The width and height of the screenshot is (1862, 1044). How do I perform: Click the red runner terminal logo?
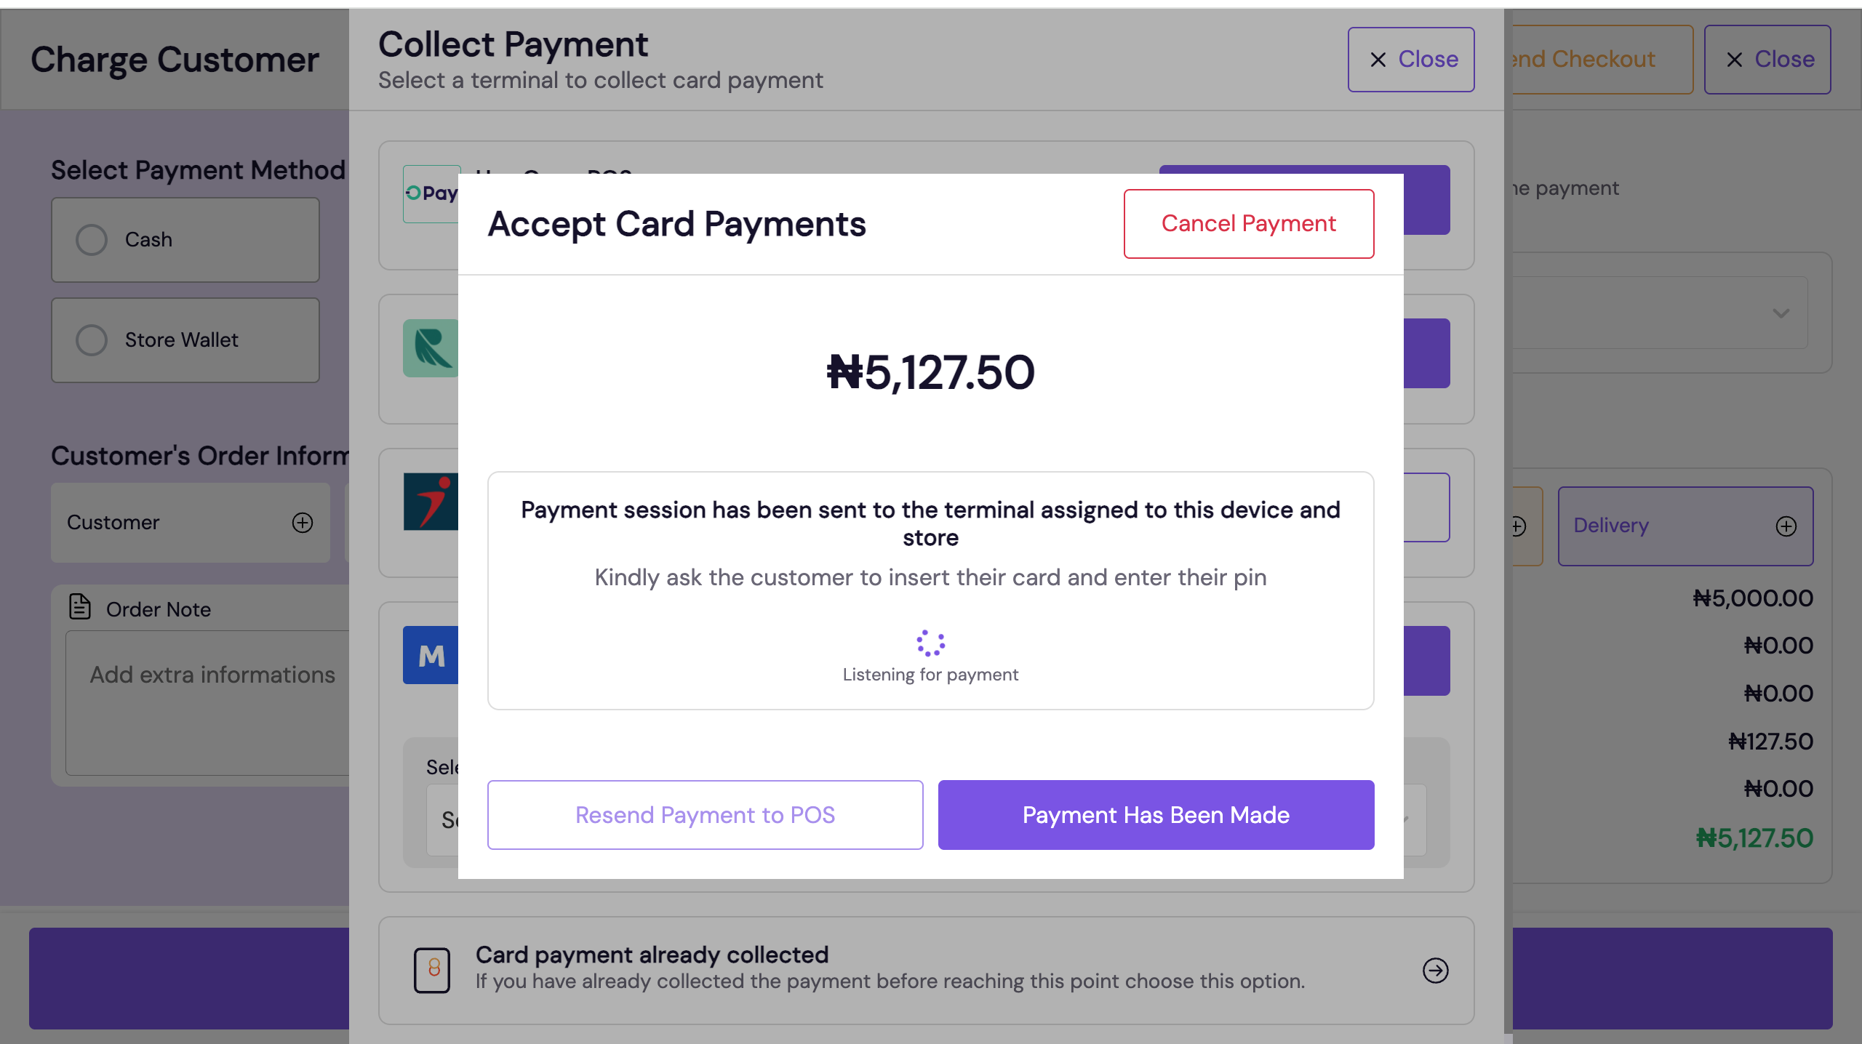coord(431,502)
